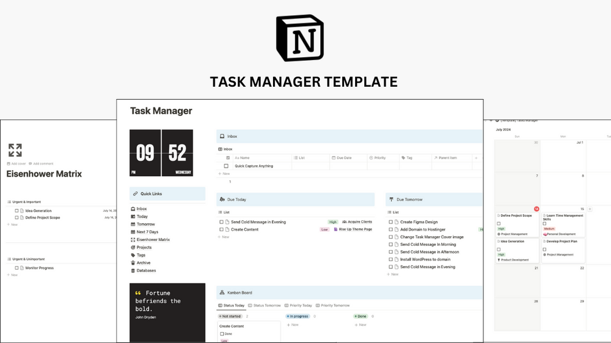
Task: Tick the Create Figma Design checkbox
Action: click(x=391, y=222)
